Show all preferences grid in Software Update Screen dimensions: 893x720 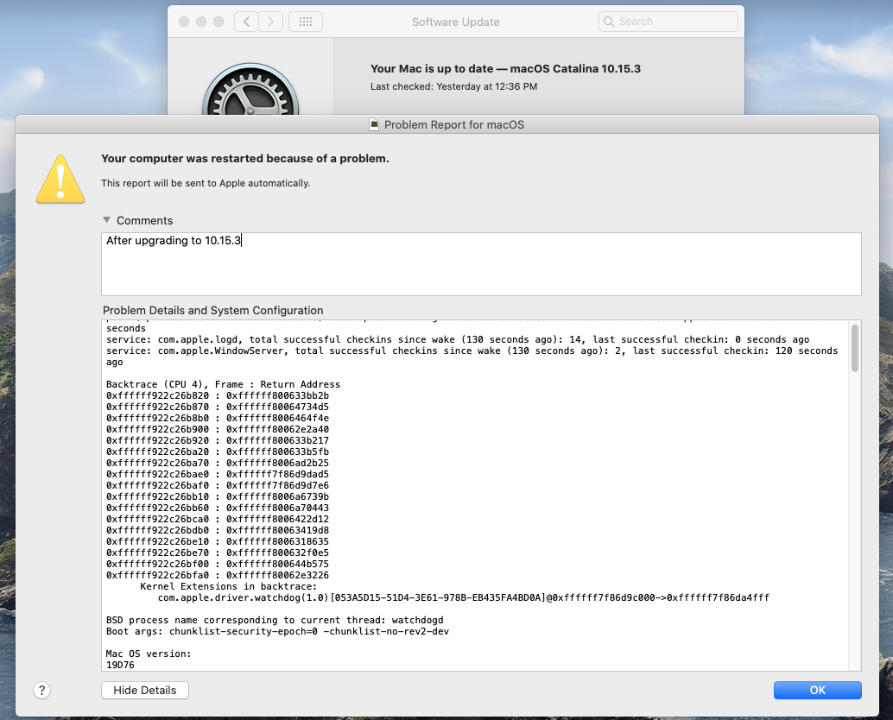pos(306,22)
